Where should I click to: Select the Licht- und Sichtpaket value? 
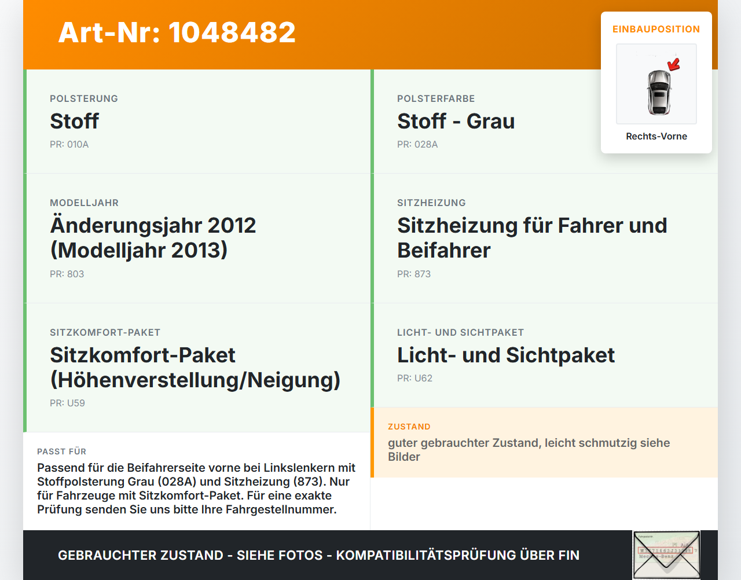tap(505, 355)
